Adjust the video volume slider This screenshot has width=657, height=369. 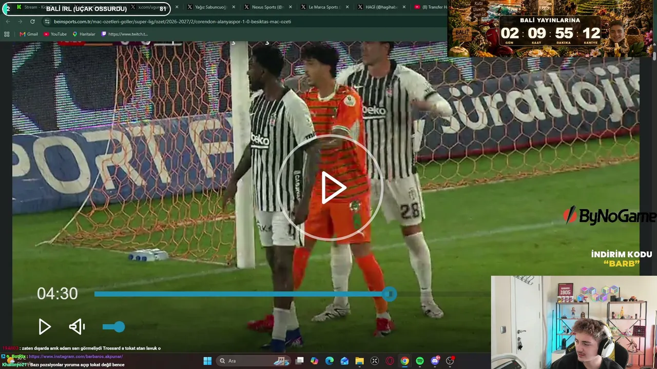click(113, 326)
